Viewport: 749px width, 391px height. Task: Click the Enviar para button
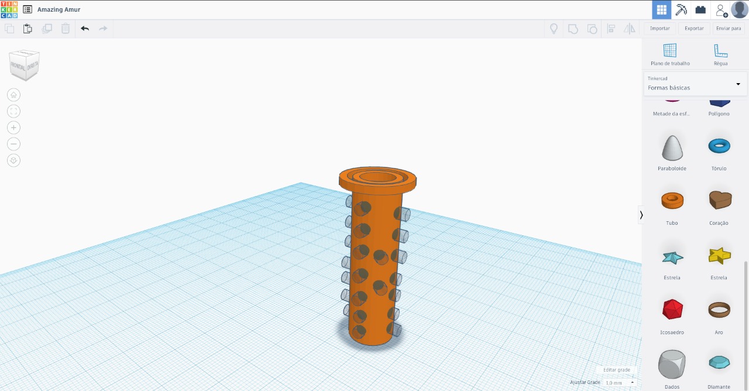(729, 28)
